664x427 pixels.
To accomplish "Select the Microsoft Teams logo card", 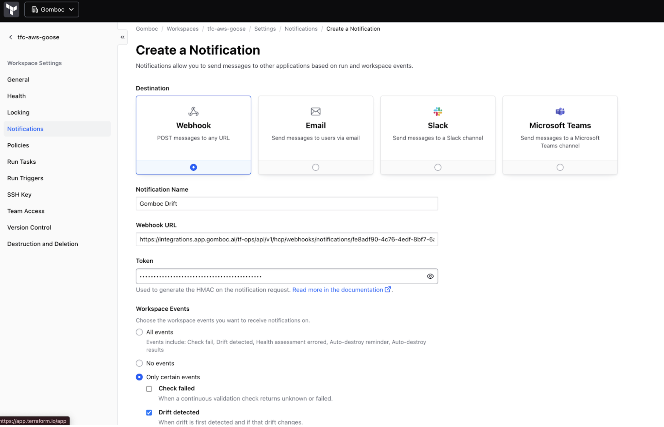I will click(560, 111).
